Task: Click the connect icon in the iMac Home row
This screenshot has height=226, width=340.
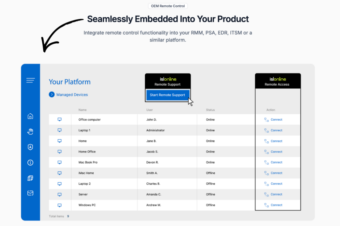Action: click(266, 173)
